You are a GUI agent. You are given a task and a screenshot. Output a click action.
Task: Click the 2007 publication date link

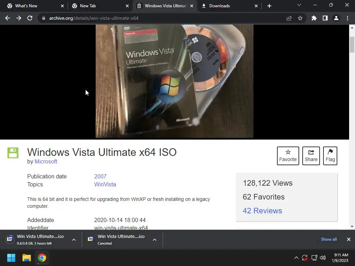pos(100,176)
